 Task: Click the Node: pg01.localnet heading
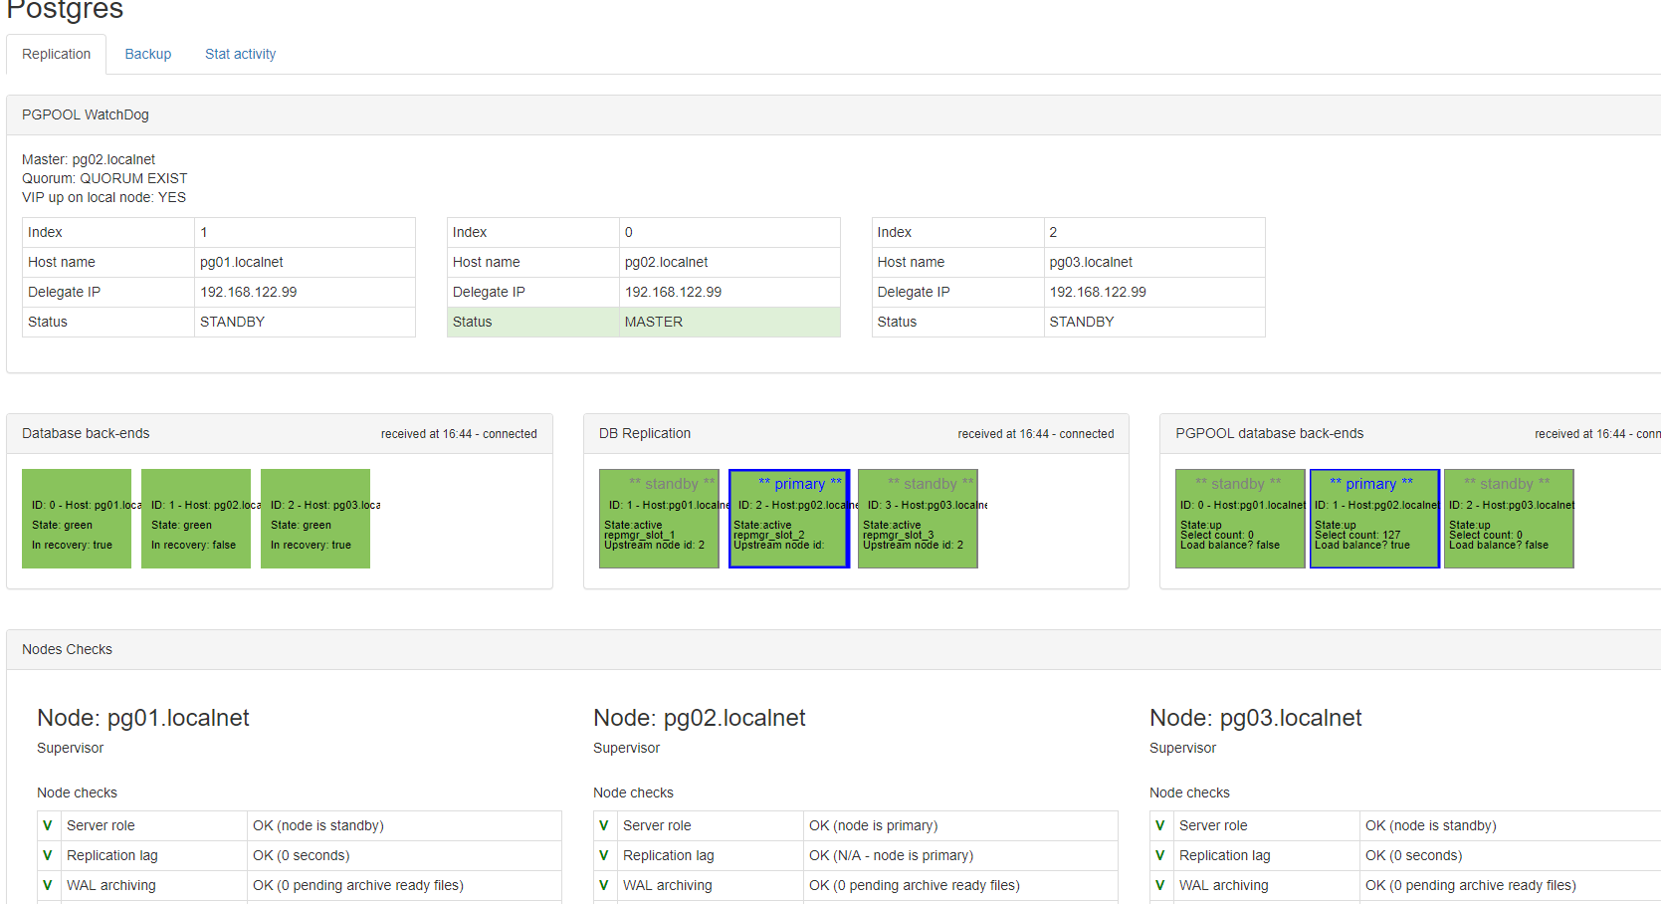click(142, 717)
